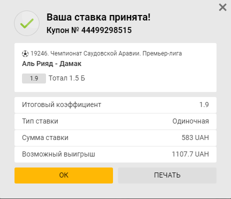Image resolution: width=231 pixels, height=199 pixels.
Task: Click the Тип ставки row label
Action: click(x=40, y=121)
